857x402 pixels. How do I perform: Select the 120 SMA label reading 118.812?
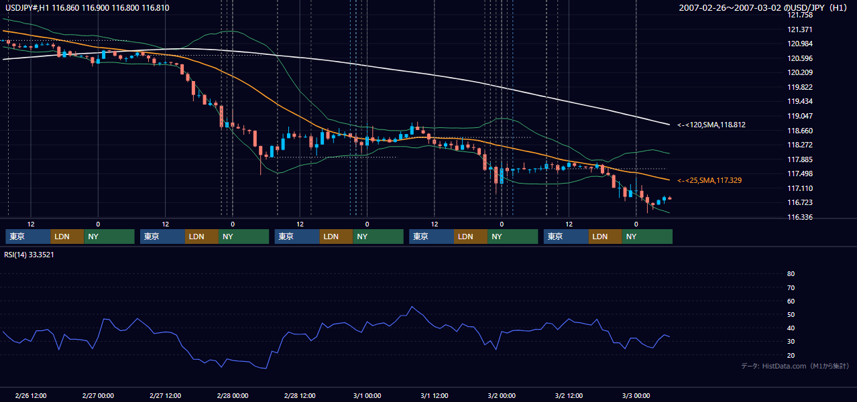coord(711,125)
